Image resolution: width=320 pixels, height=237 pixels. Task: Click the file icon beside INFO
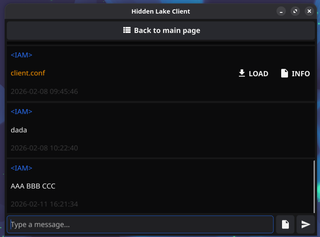285,73
